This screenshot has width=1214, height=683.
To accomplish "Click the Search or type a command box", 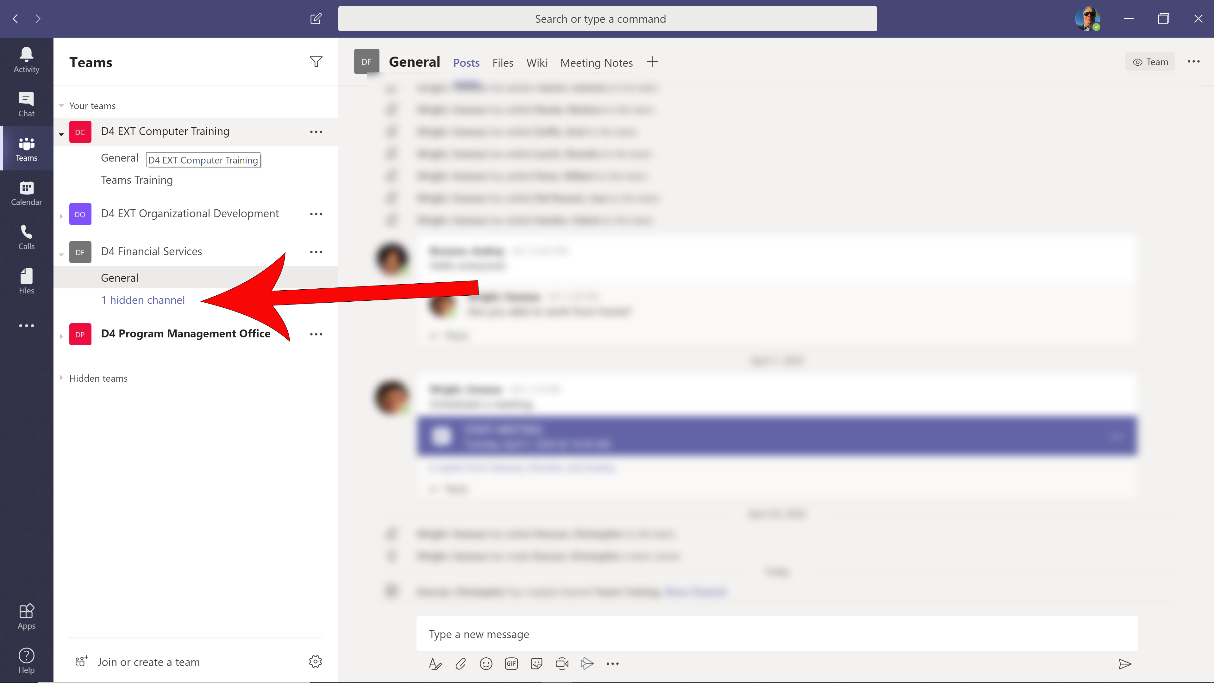I will (x=607, y=19).
